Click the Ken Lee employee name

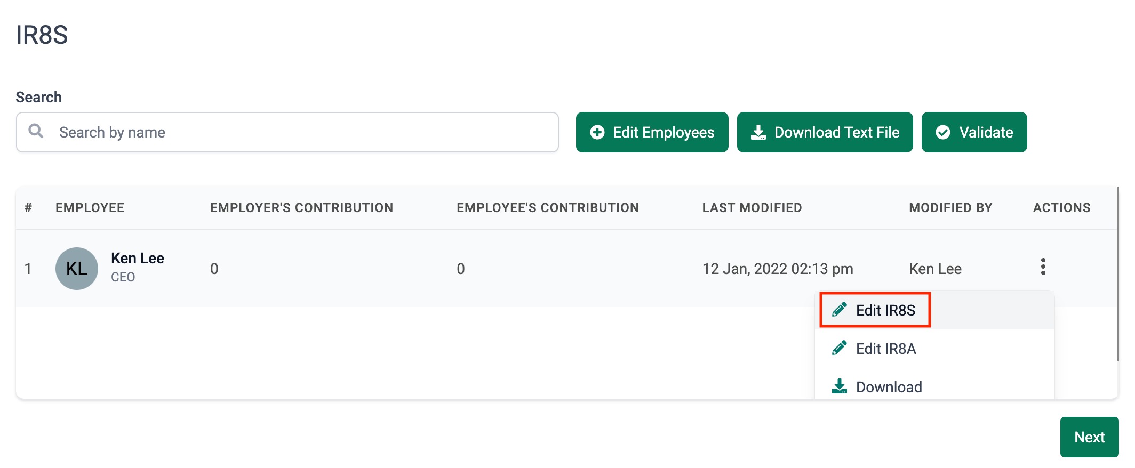(x=138, y=258)
